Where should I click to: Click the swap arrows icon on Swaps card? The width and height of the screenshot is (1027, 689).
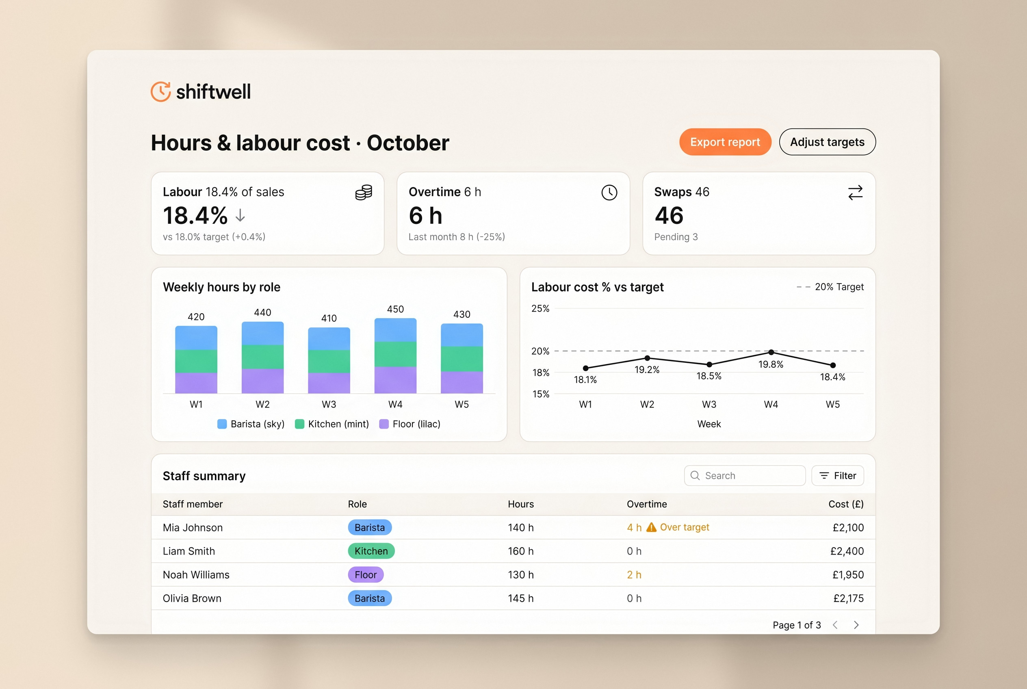pyautogui.click(x=855, y=193)
